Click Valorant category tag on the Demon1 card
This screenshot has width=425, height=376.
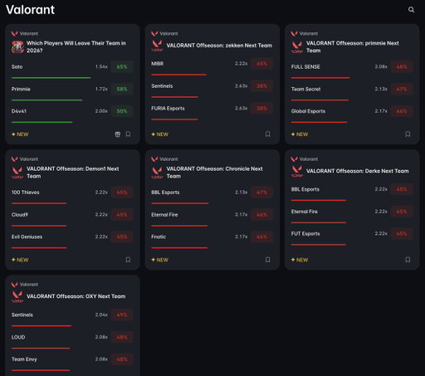pos(25,159)
